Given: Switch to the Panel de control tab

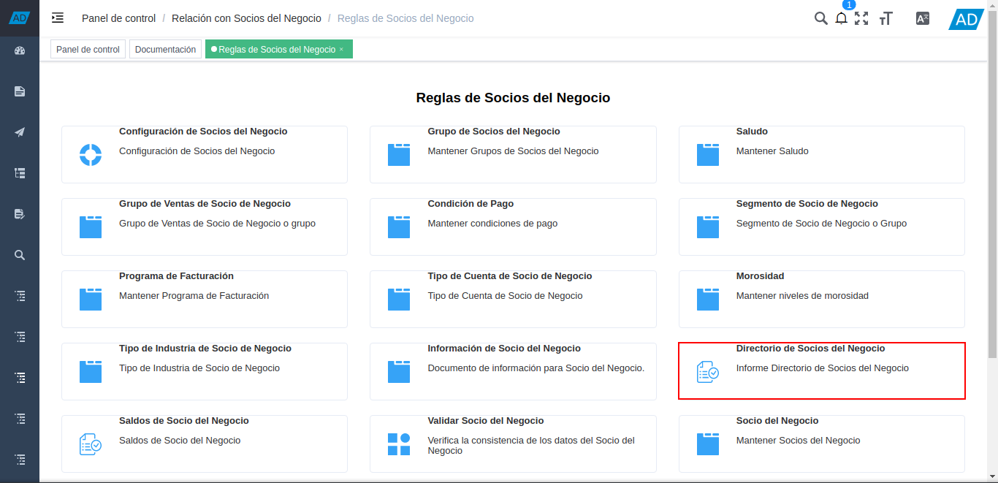Looking at the screenshot, I should [87, 49].
